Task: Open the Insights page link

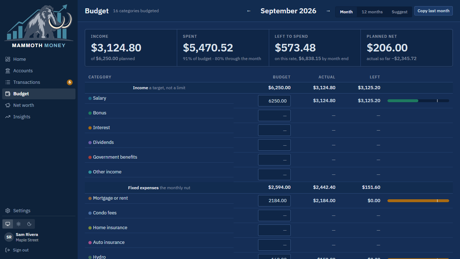Action: pyautogui.click(x=39, y=117)
